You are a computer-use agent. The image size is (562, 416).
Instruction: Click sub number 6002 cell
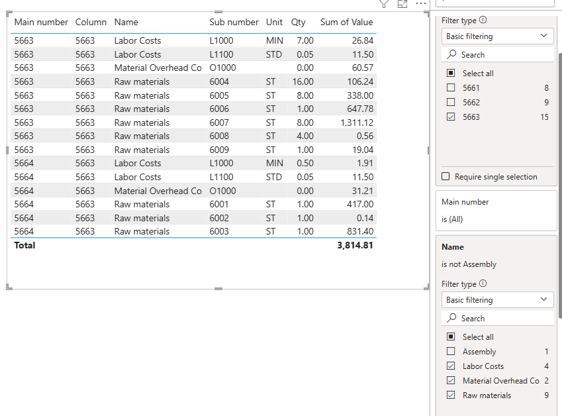tap(219, 218)
